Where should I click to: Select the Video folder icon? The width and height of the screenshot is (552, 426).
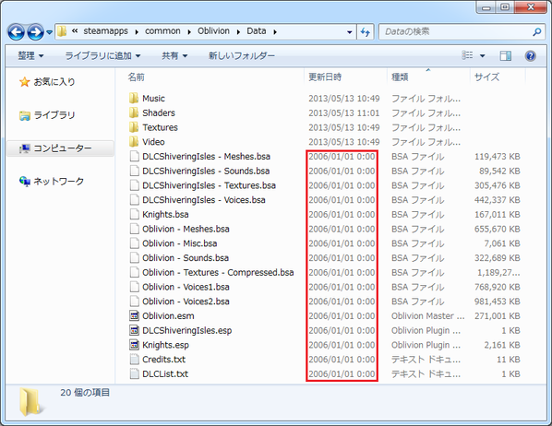tap(134, 142)
